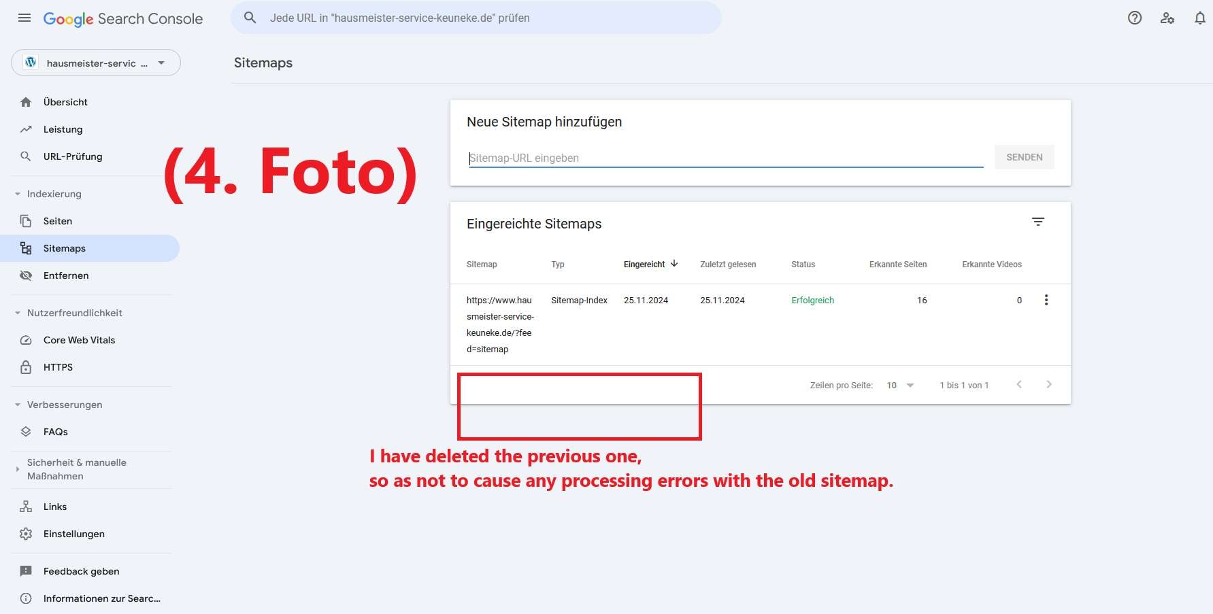This screenshot has height=614, width=1213.
Task: Click the Übersicht home icon
Action: click(x=26, y=102)
